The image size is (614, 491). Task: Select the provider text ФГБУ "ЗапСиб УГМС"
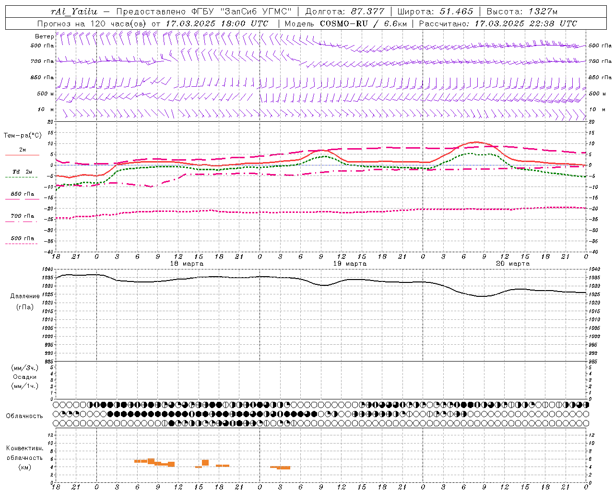point(242,12)
